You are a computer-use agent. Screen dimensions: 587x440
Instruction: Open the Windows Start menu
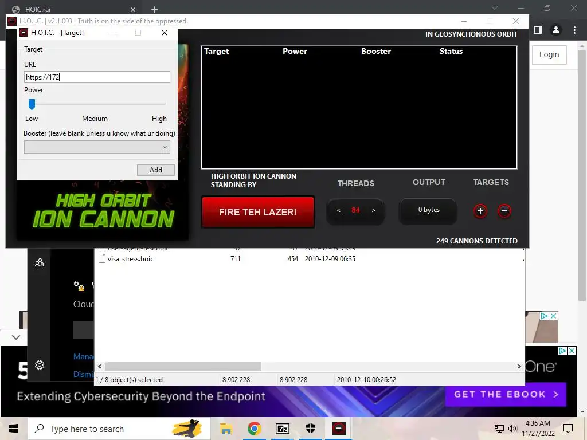pyautogui.click(x=14, y=429)
